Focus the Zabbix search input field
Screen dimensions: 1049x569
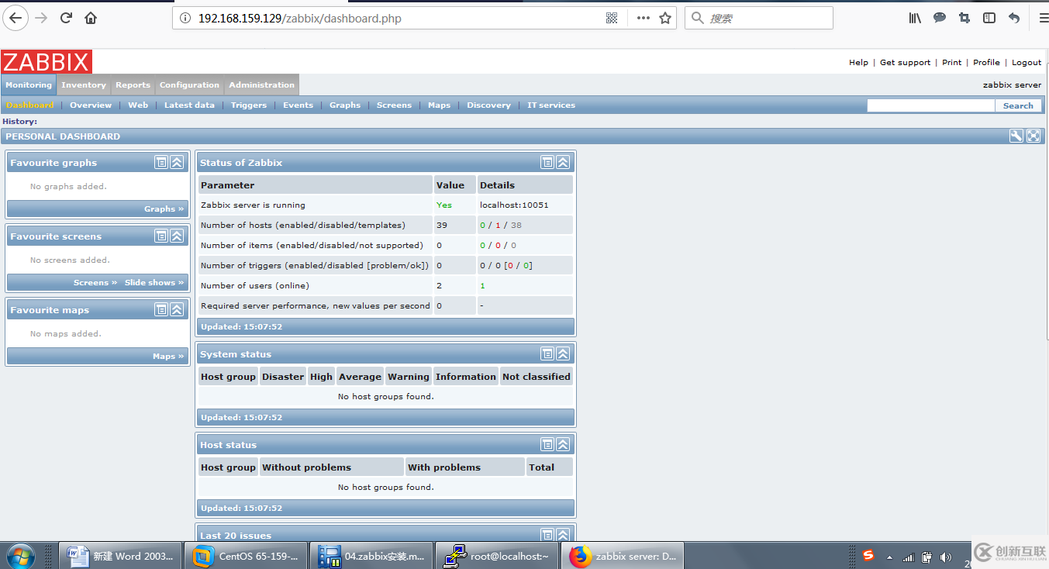pos(930,106)
